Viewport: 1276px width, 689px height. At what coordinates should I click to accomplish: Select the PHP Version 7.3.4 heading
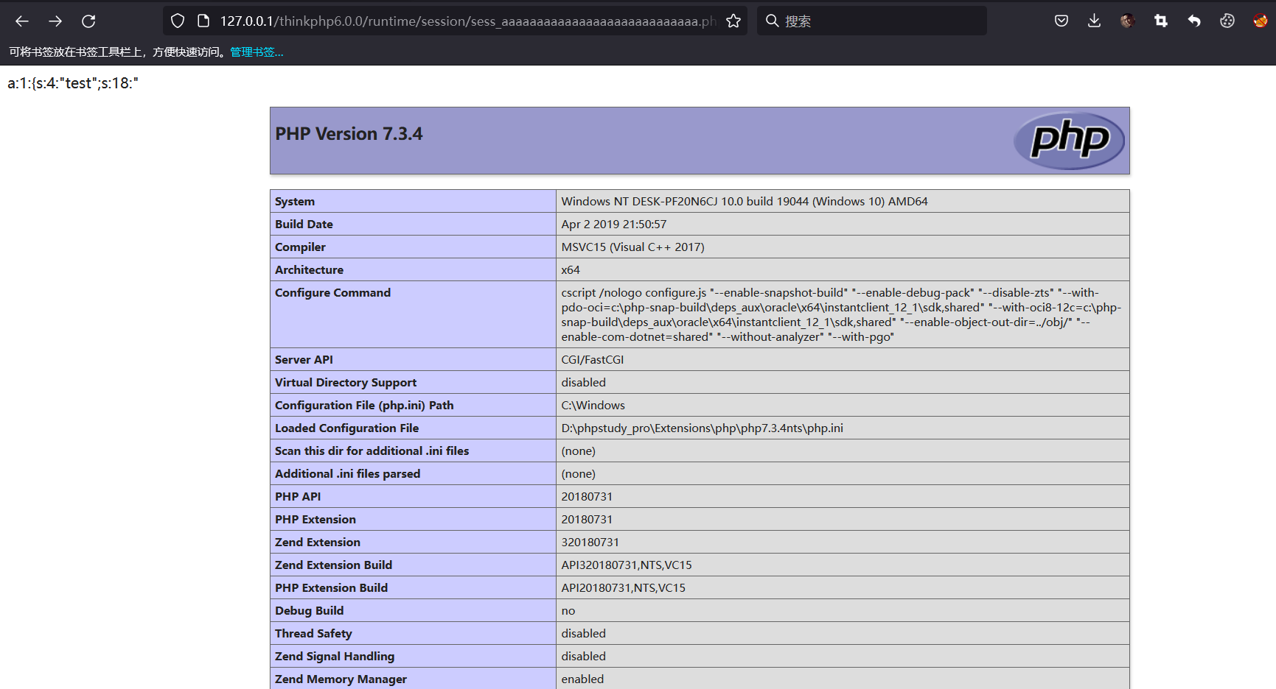pyautogui.click(x=349, y=134)
